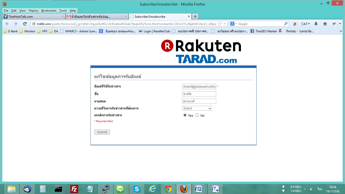Open the Help menu

tap(73, 11)
